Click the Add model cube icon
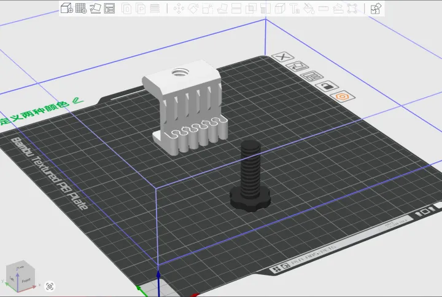Screen dimensions: 442x297 coord(67,9)
